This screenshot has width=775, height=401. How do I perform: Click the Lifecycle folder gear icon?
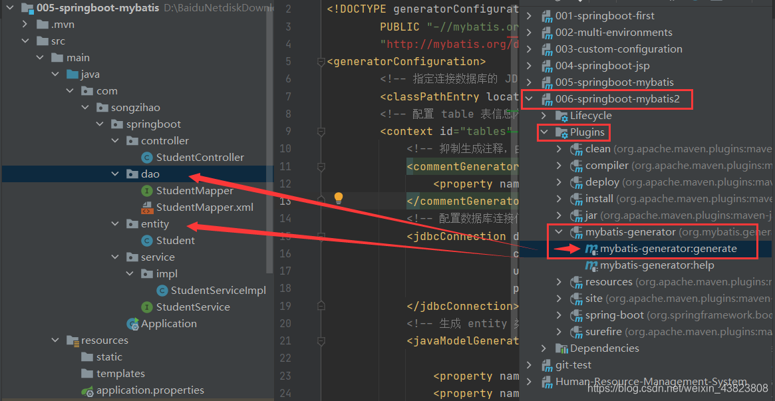click(562, 116)
